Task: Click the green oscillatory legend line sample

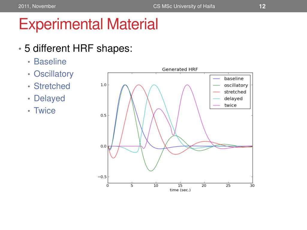Action: 216,85
